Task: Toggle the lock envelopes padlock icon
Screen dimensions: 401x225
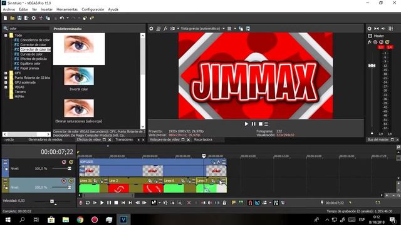Action: (224, 202)
